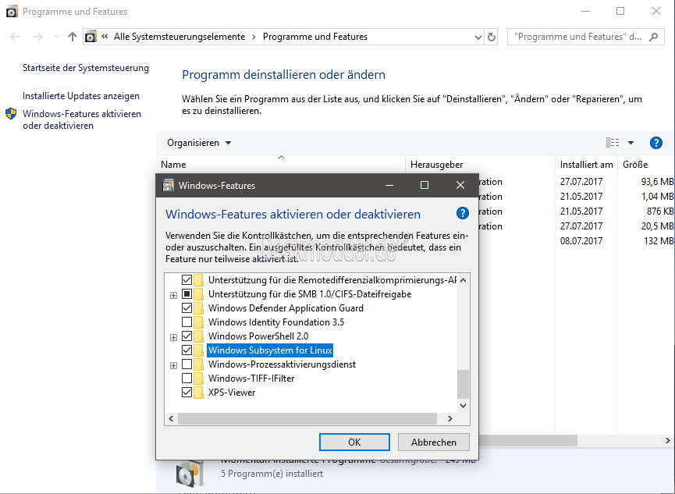Uncheck Windows Subsystem for Linux
The width and height of the screenshot is (675, 494).
pos(187,350)
